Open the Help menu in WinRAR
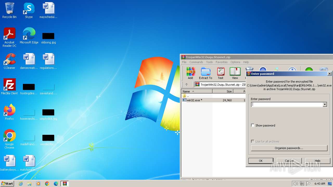 point(246,62)
